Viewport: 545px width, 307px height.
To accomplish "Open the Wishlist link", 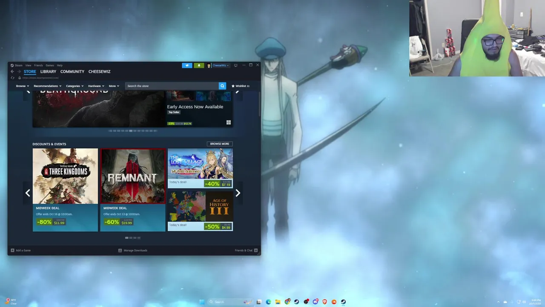I will point(241,86).
